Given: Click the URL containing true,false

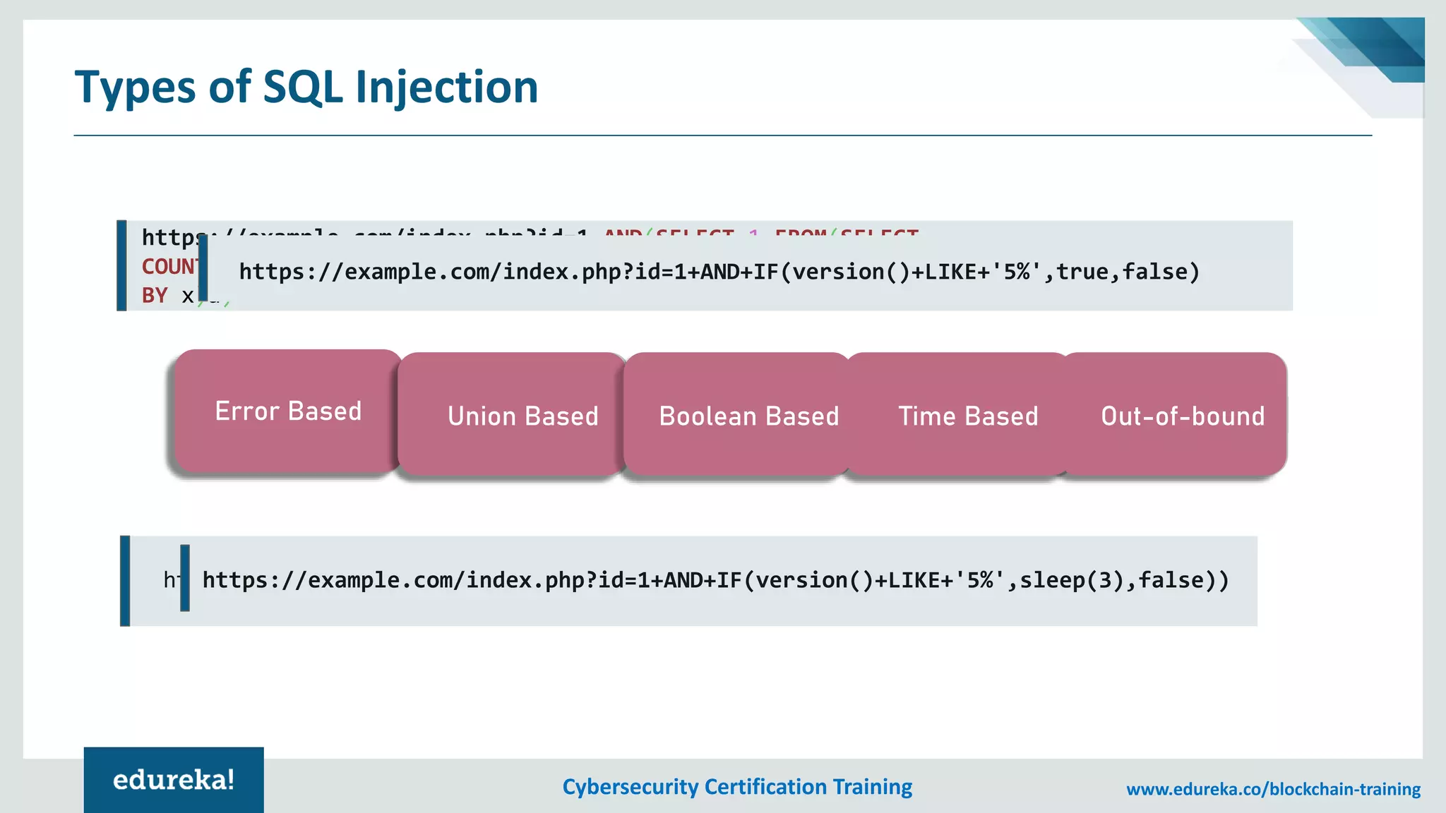Looking at the screenshot, I should tap(719, 272).
